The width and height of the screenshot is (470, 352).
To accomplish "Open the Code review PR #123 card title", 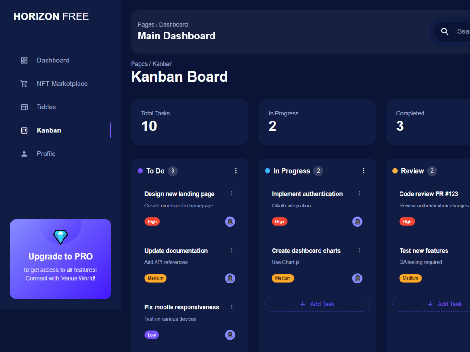I will click(429, 194).
